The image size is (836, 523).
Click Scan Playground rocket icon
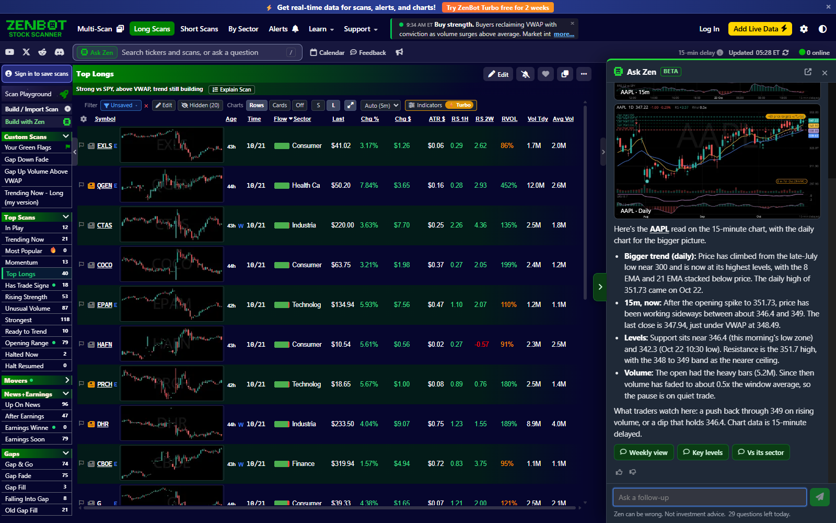(x=64, y=94)
